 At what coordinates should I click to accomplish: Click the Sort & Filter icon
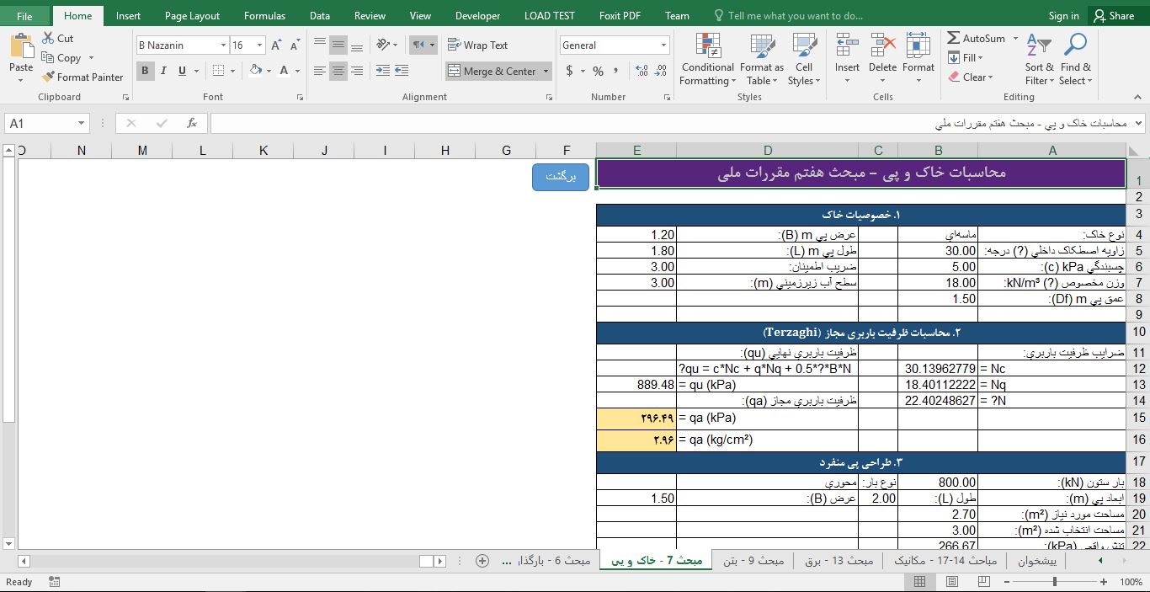[x=1039, y=47]
